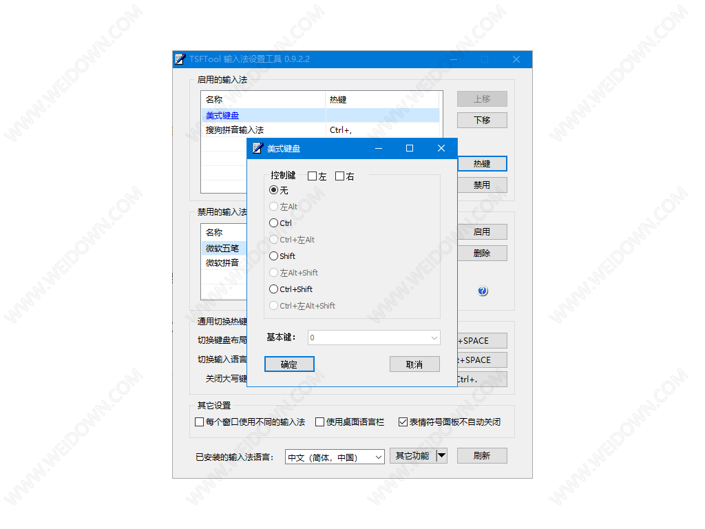Click the TSFTool main window title icon

(x=180, y=59)
